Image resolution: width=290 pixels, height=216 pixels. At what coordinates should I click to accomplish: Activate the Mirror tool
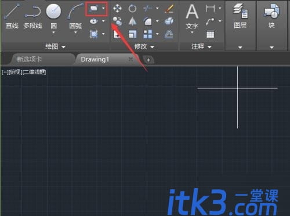click(133, 21)
